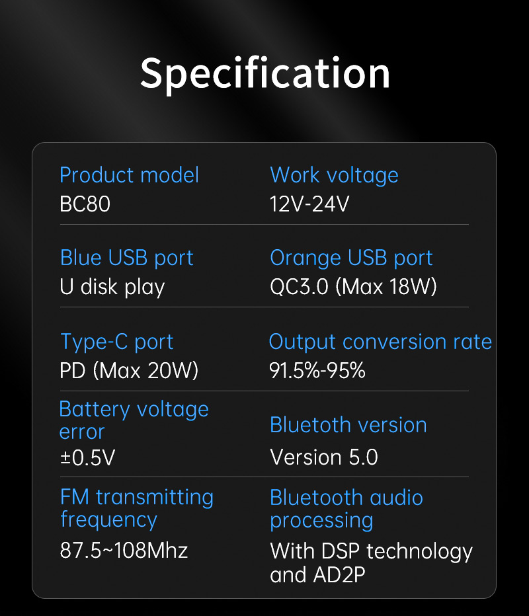Click the 91.5%-95% value

coord(317,370)
